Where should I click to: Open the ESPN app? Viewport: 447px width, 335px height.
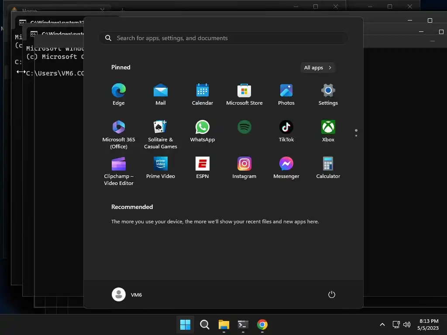pyautogui.click(x=203, y=168)
